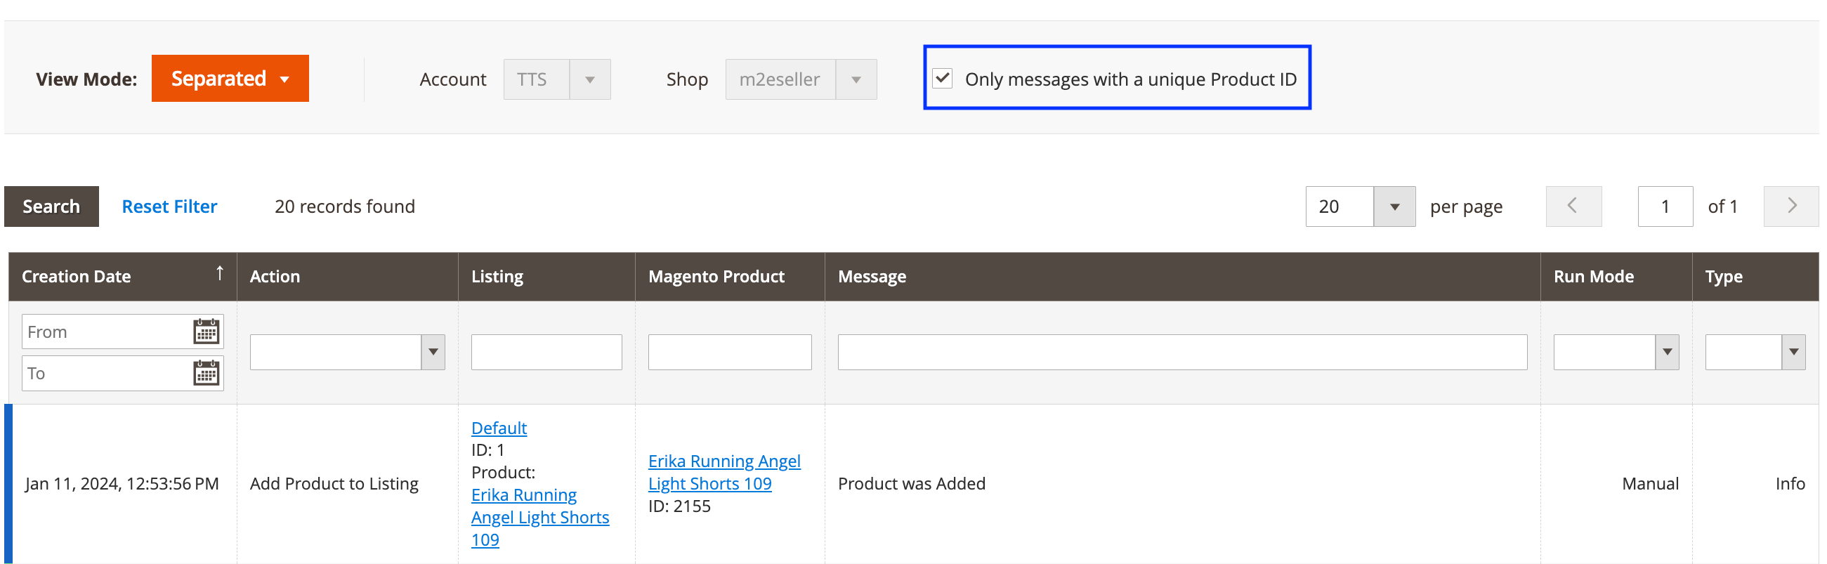Go to the next page arrow
Screen dimensions: 1827x564
click(1791, 206)
